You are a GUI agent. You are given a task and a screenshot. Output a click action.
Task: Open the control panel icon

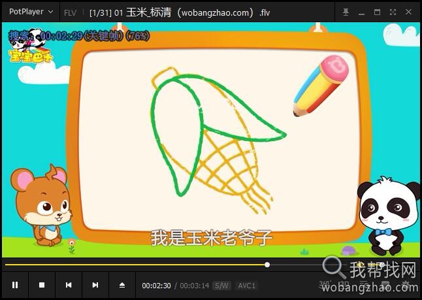(x=385, y=284)
